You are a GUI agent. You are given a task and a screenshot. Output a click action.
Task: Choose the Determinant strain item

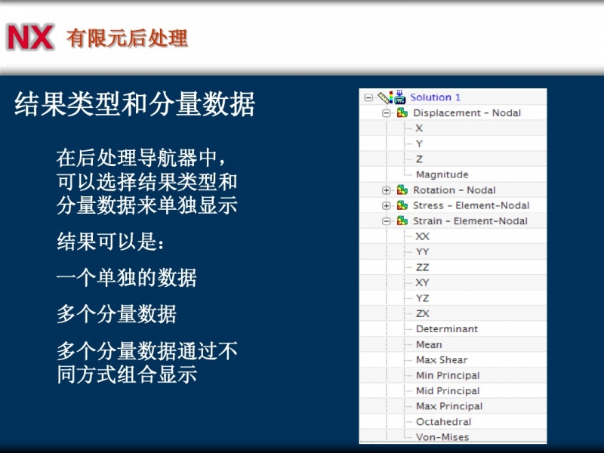[x=446, y=329]
